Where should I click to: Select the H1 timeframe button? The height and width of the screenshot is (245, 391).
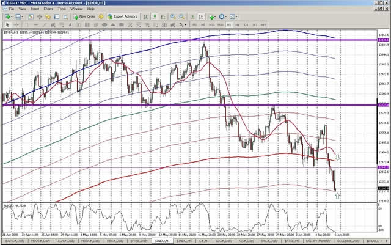[228, 24]
